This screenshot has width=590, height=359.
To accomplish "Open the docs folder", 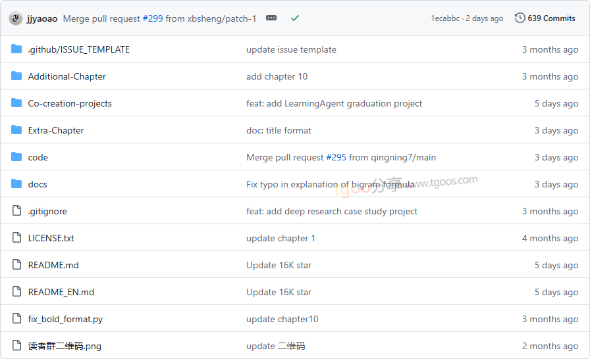I will 38,184.
